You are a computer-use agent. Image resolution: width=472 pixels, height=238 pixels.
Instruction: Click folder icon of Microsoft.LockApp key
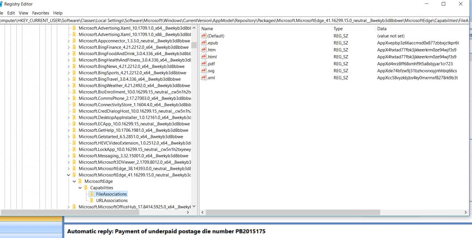(74, 149)
